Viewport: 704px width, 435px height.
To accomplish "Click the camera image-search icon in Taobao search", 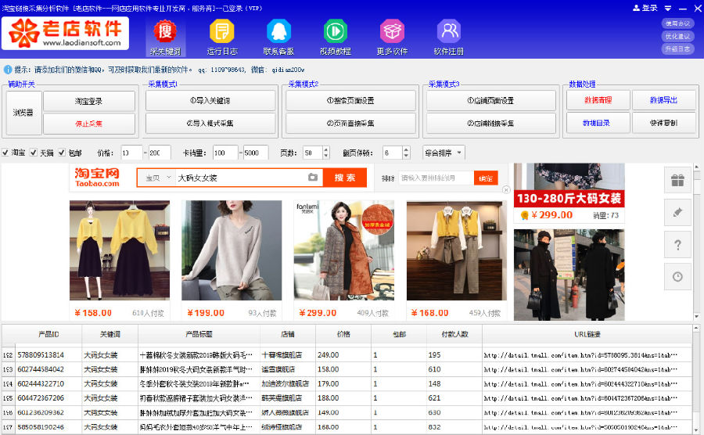I will pyautogui.click(x=313, y=178).
